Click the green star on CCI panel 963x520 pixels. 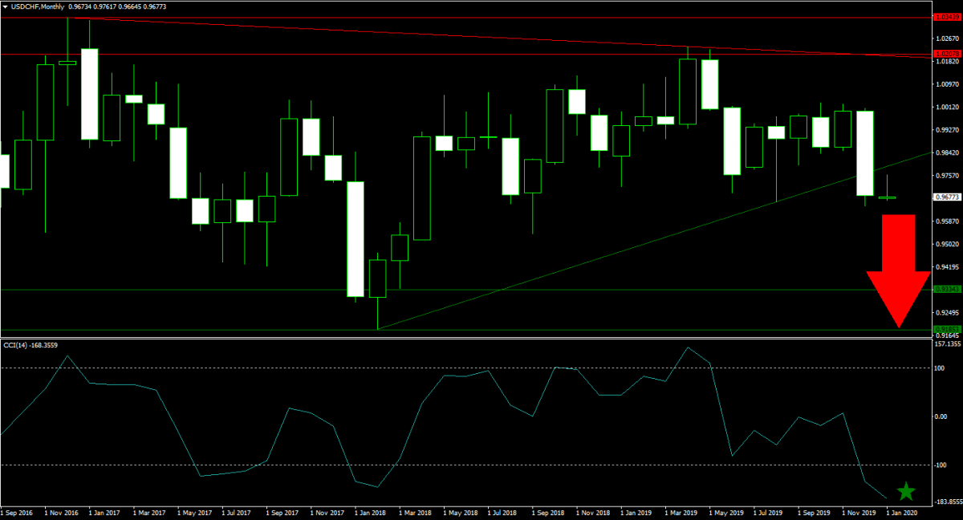(905, 491)
